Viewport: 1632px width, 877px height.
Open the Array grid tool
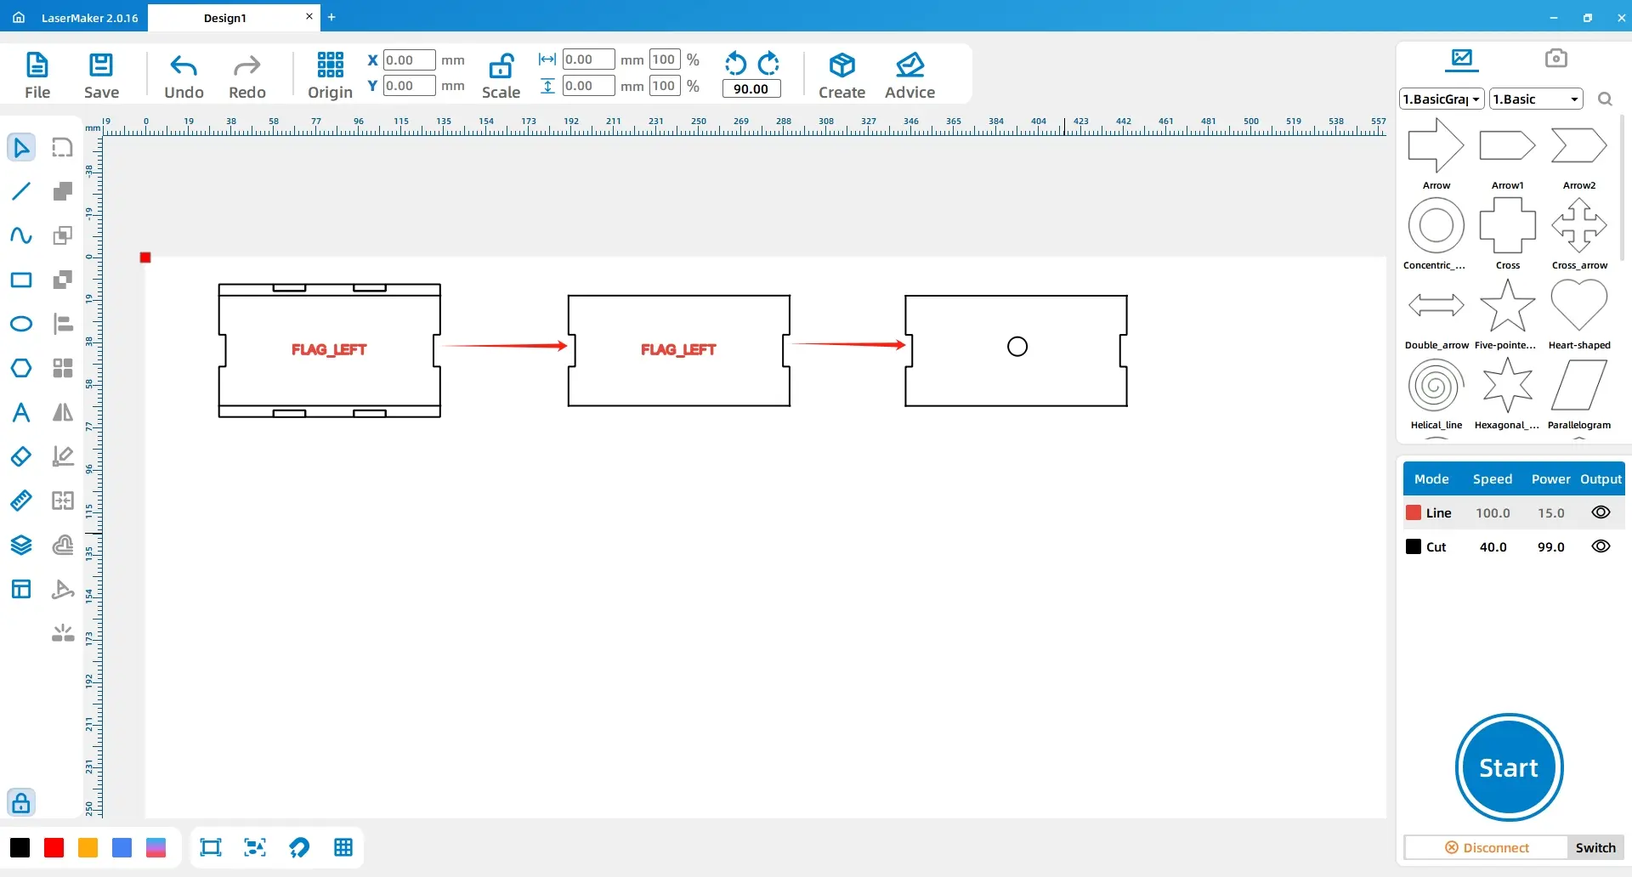click(63, 368)
